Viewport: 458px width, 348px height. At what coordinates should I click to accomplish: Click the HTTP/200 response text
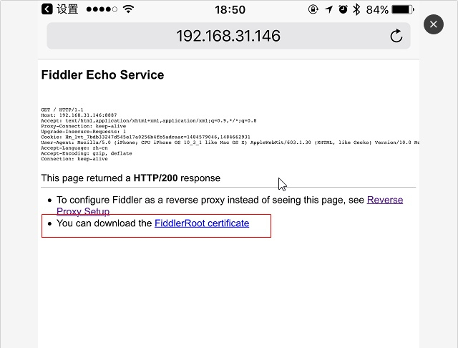(x=160, y=178)
